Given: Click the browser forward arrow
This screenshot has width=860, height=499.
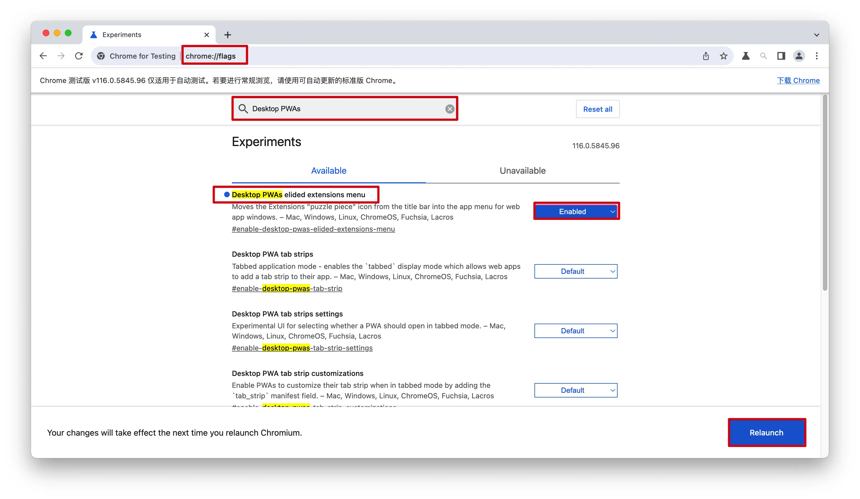Looking at the screenshot, I should [61, 56].
